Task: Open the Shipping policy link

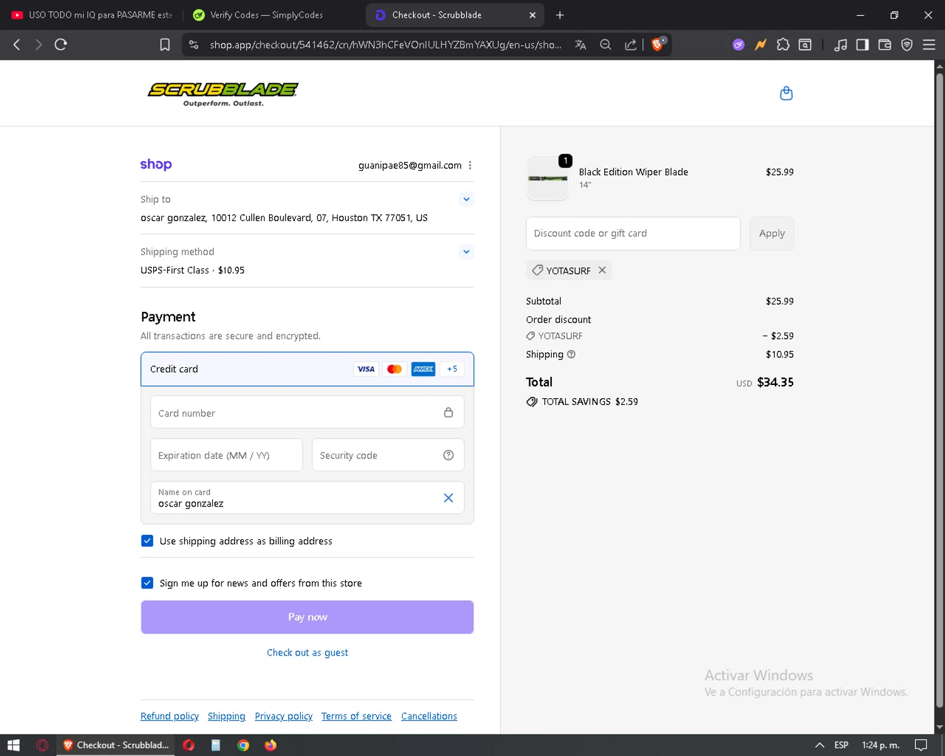Action: (x=226, y=716)
